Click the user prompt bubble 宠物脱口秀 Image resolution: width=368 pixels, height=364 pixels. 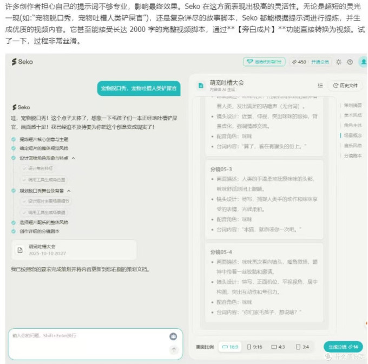pos(139,88)
